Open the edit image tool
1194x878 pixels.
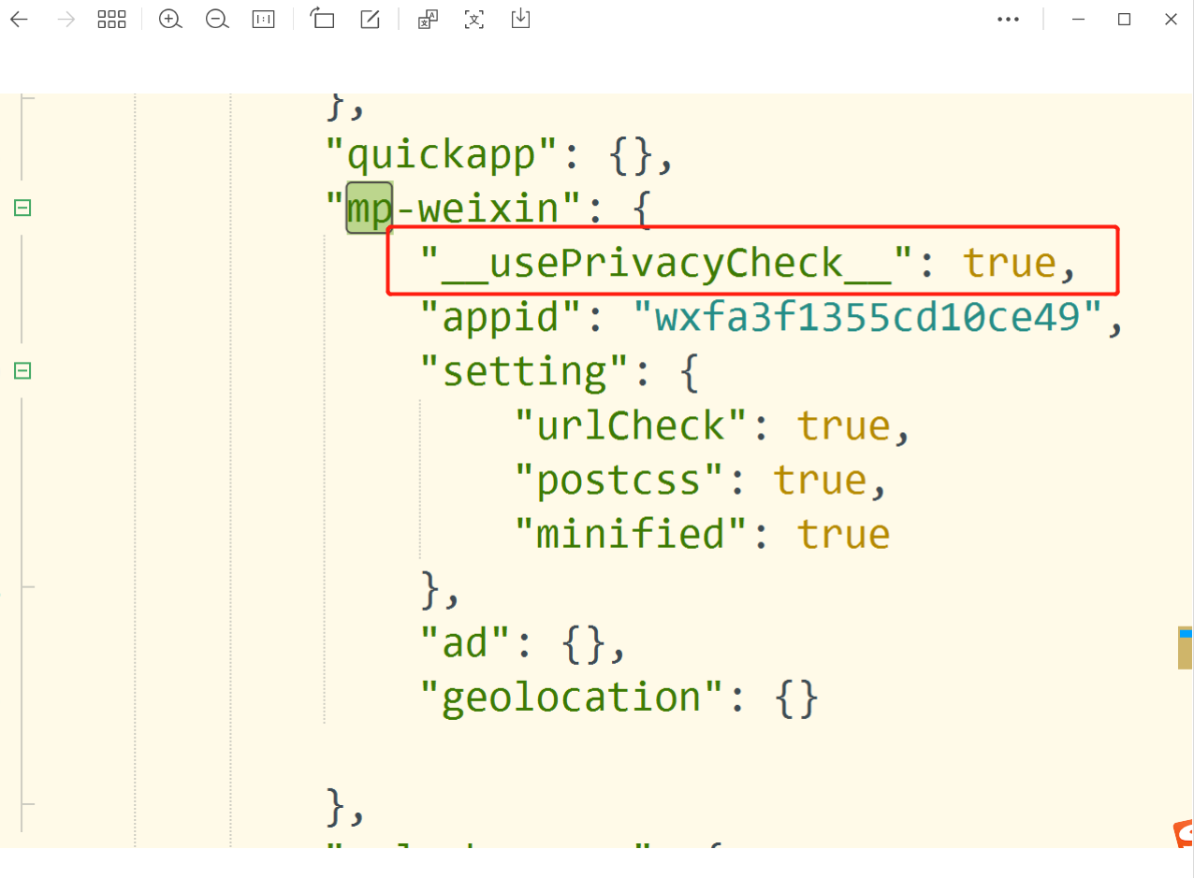coord(371,19)
